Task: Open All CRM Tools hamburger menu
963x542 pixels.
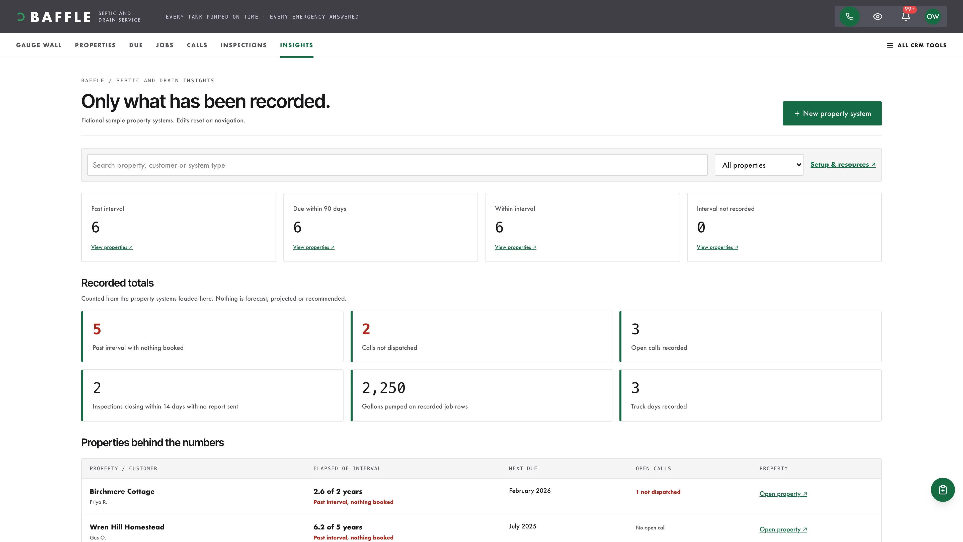Action: click(x=917, y=45)
